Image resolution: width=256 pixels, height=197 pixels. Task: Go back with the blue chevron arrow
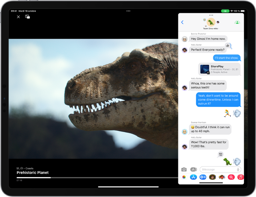click(x=182, y=22)
